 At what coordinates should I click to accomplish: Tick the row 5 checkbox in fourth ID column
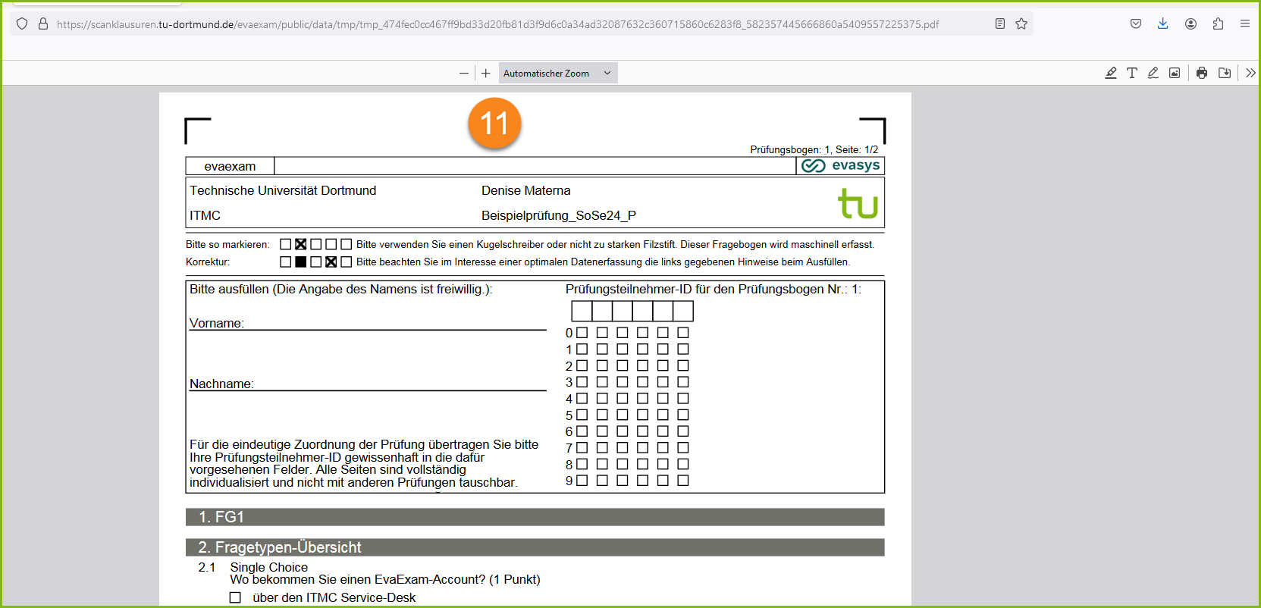[643, 415]
